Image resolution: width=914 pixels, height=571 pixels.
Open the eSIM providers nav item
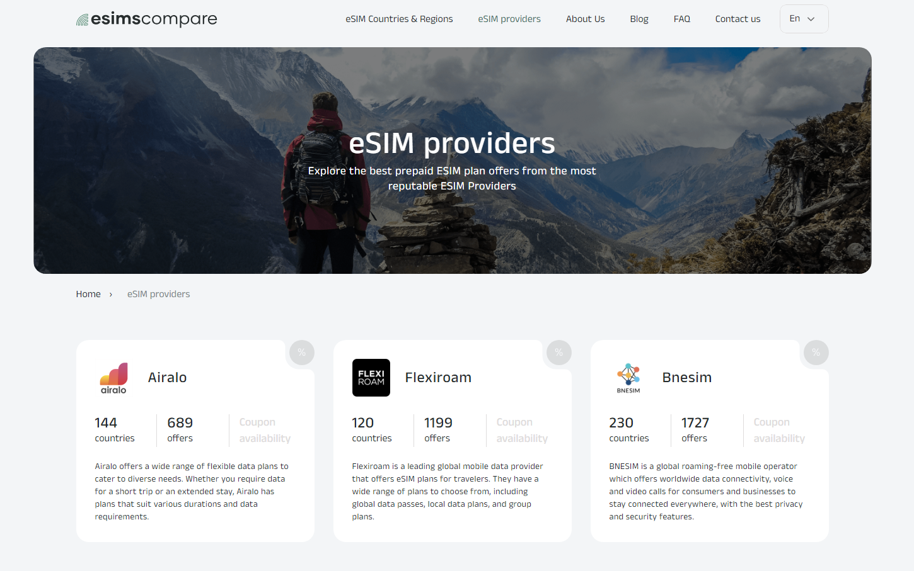point(509,19)
